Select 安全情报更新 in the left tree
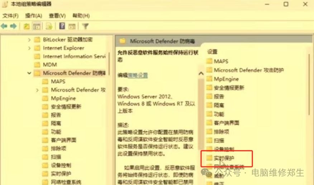Image resolution: width=314 pixels, height=185 pixels. (66, 106)
